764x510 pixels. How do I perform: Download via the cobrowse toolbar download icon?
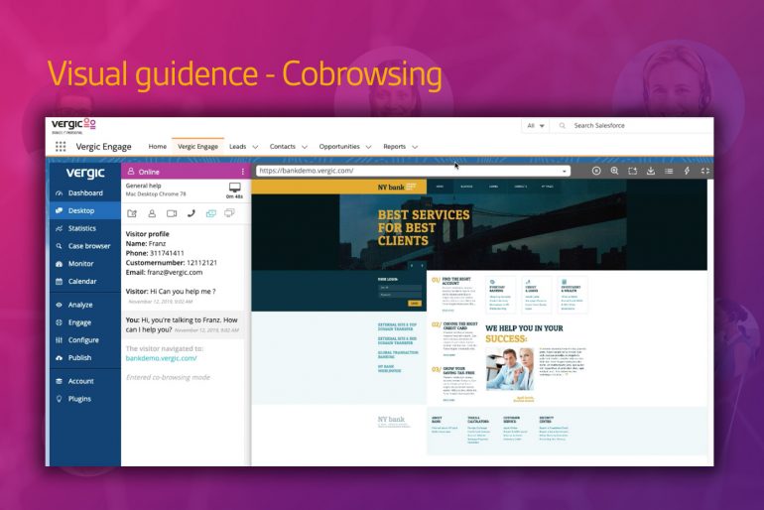coord(651,171)
